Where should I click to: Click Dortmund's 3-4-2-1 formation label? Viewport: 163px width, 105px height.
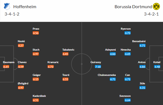point(151,14)
